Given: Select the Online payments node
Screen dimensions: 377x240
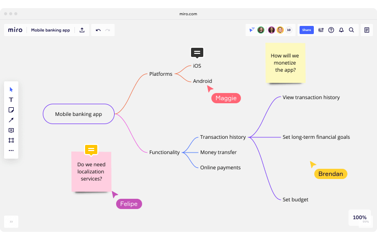Looking at the screenshot, I should tap(220, 167).
